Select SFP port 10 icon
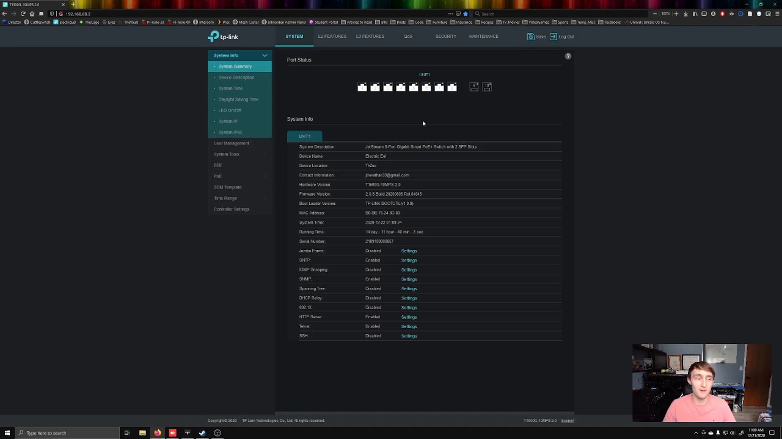 click(x=487, y=88)
